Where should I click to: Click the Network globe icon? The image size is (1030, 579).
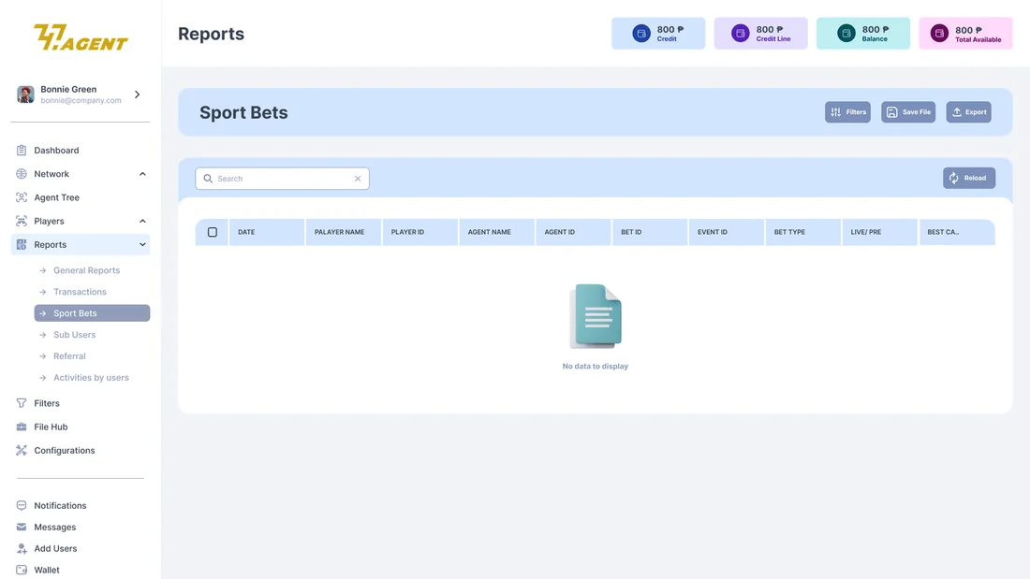(x=22, y=174)
